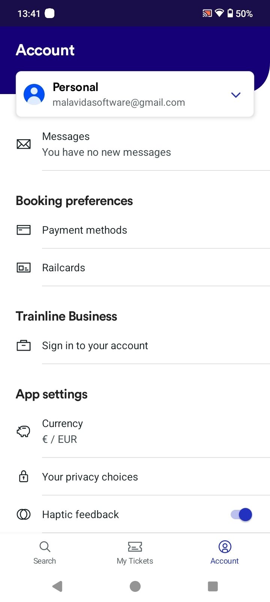Tap the Railcards ID card icon
Image resolution: width=270 pixels, height=602 pixels.
[24, 268]
